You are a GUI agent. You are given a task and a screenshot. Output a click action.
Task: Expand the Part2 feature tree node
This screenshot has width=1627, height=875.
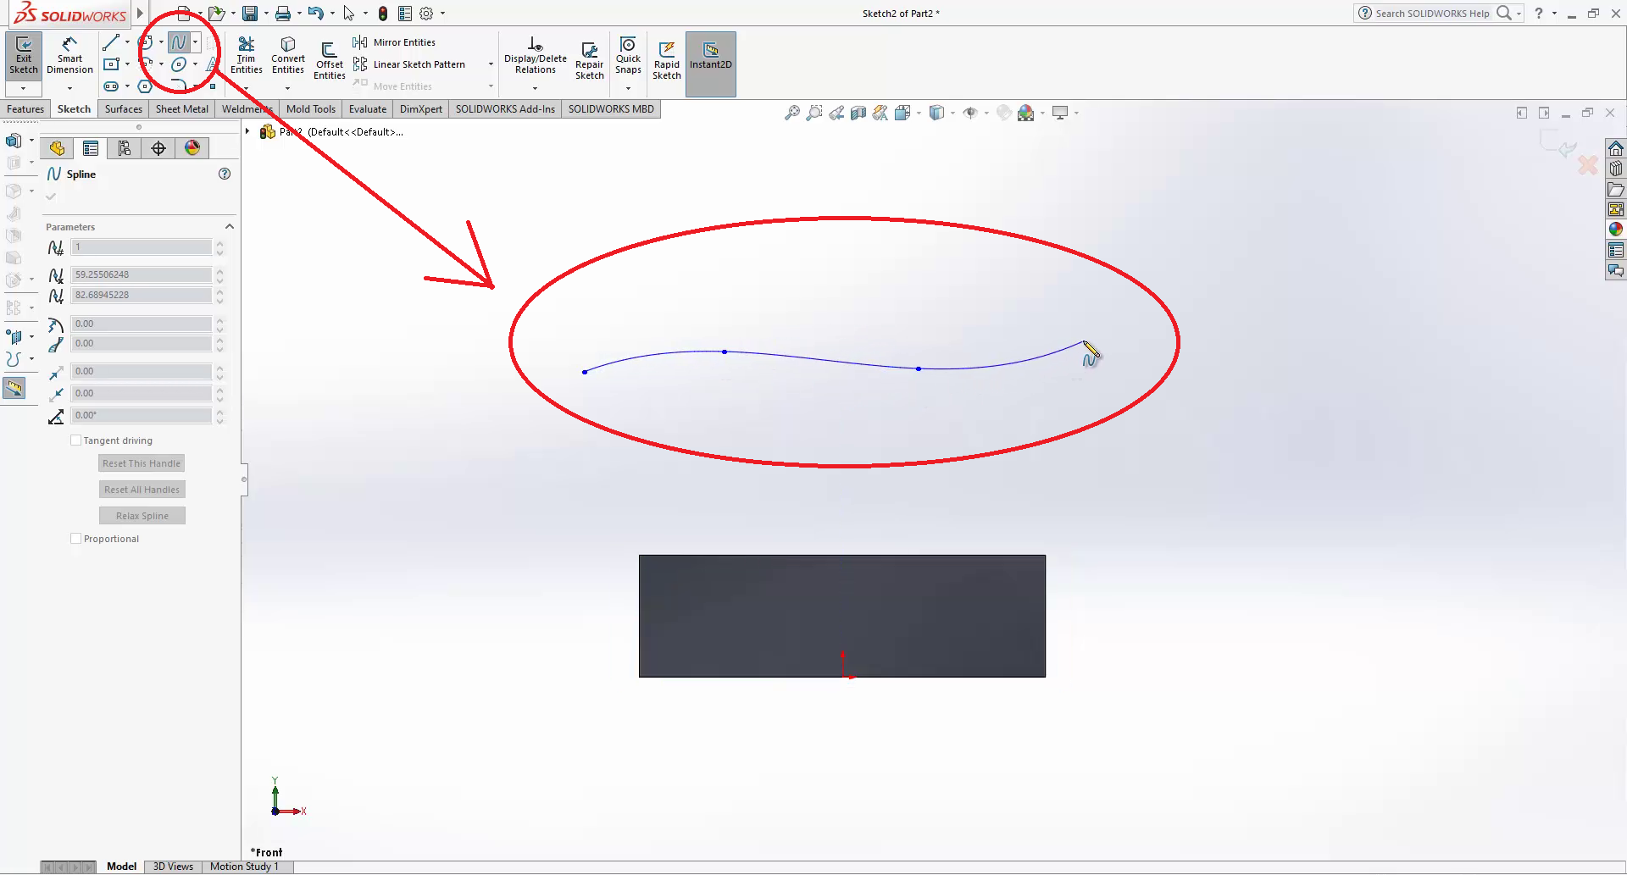point(247,131)
